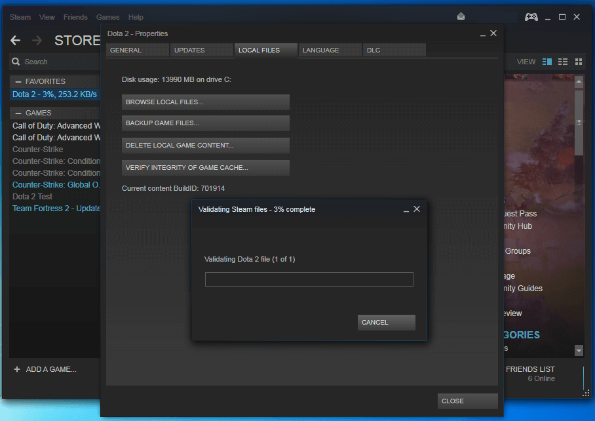Select the list view icon
This screenshot has height=421, width=595.
pyautogui.click(x=563, y=62)
